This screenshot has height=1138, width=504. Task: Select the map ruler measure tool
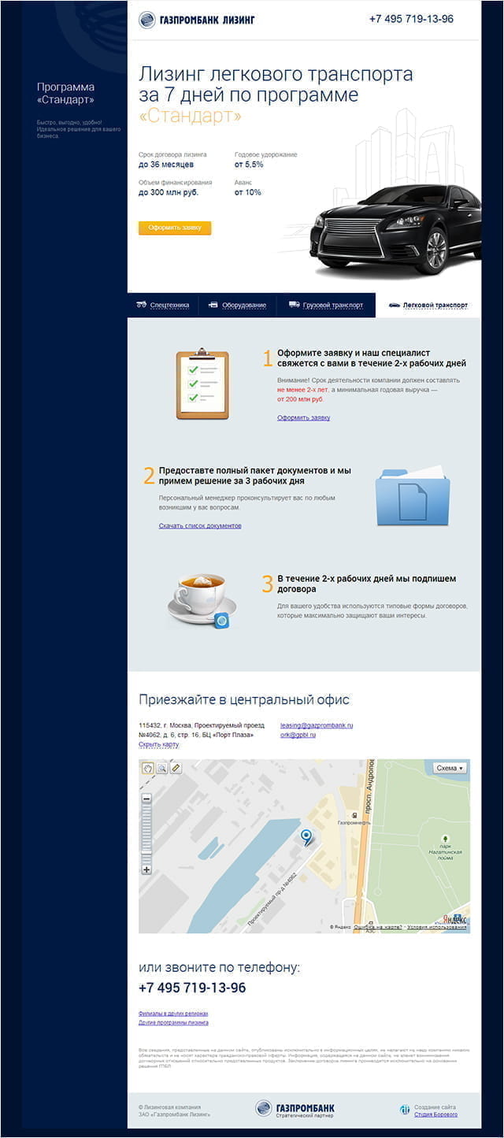tap(176, 767)
